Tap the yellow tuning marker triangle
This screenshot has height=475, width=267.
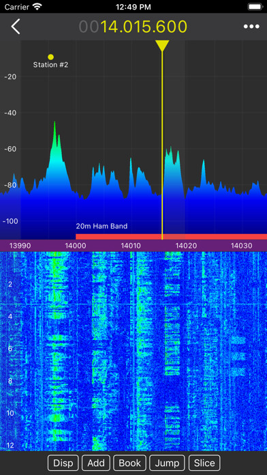coord(162,46)
